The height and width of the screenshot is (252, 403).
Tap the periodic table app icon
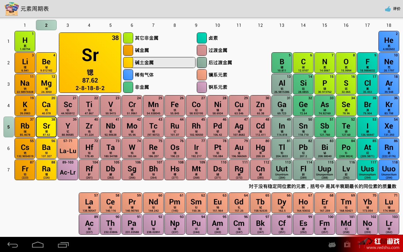[12, 9]
